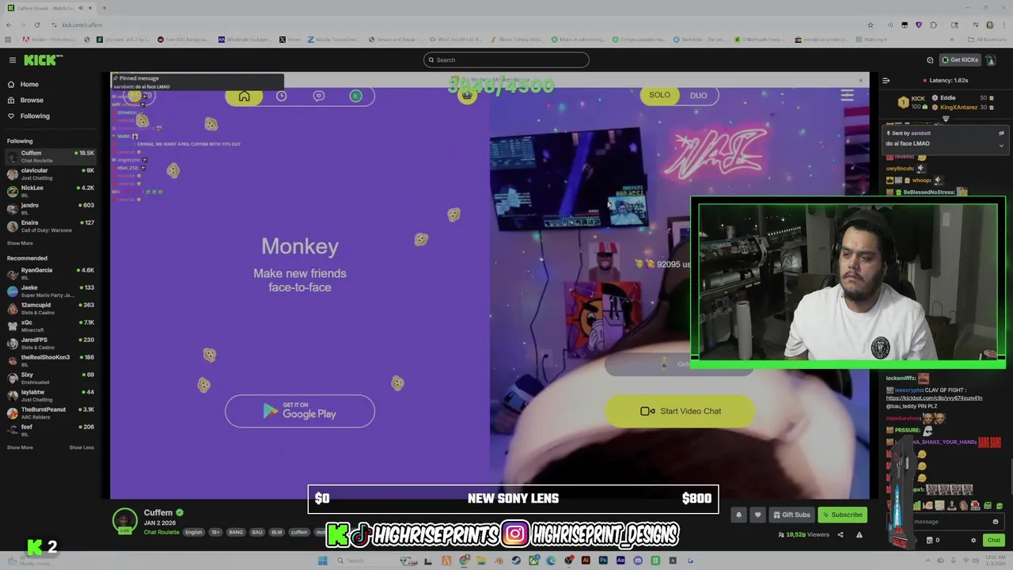Screen dimensions: 1013x570
Task: Click the green Subscribe button
Action: [842, 515]
